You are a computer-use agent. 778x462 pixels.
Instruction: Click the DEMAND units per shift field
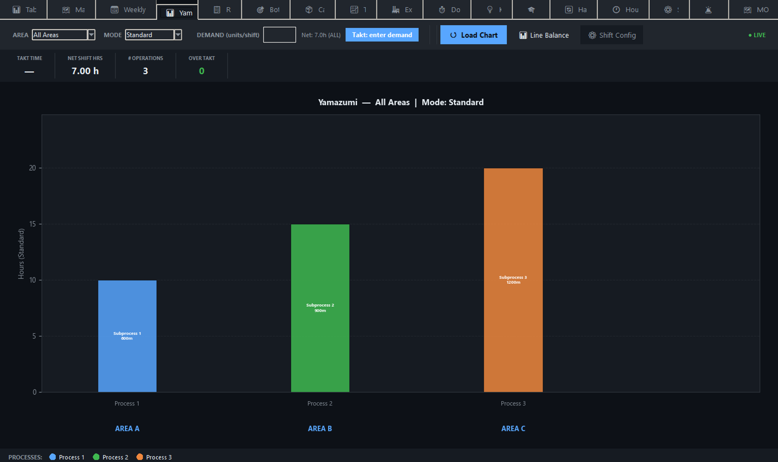279,35
